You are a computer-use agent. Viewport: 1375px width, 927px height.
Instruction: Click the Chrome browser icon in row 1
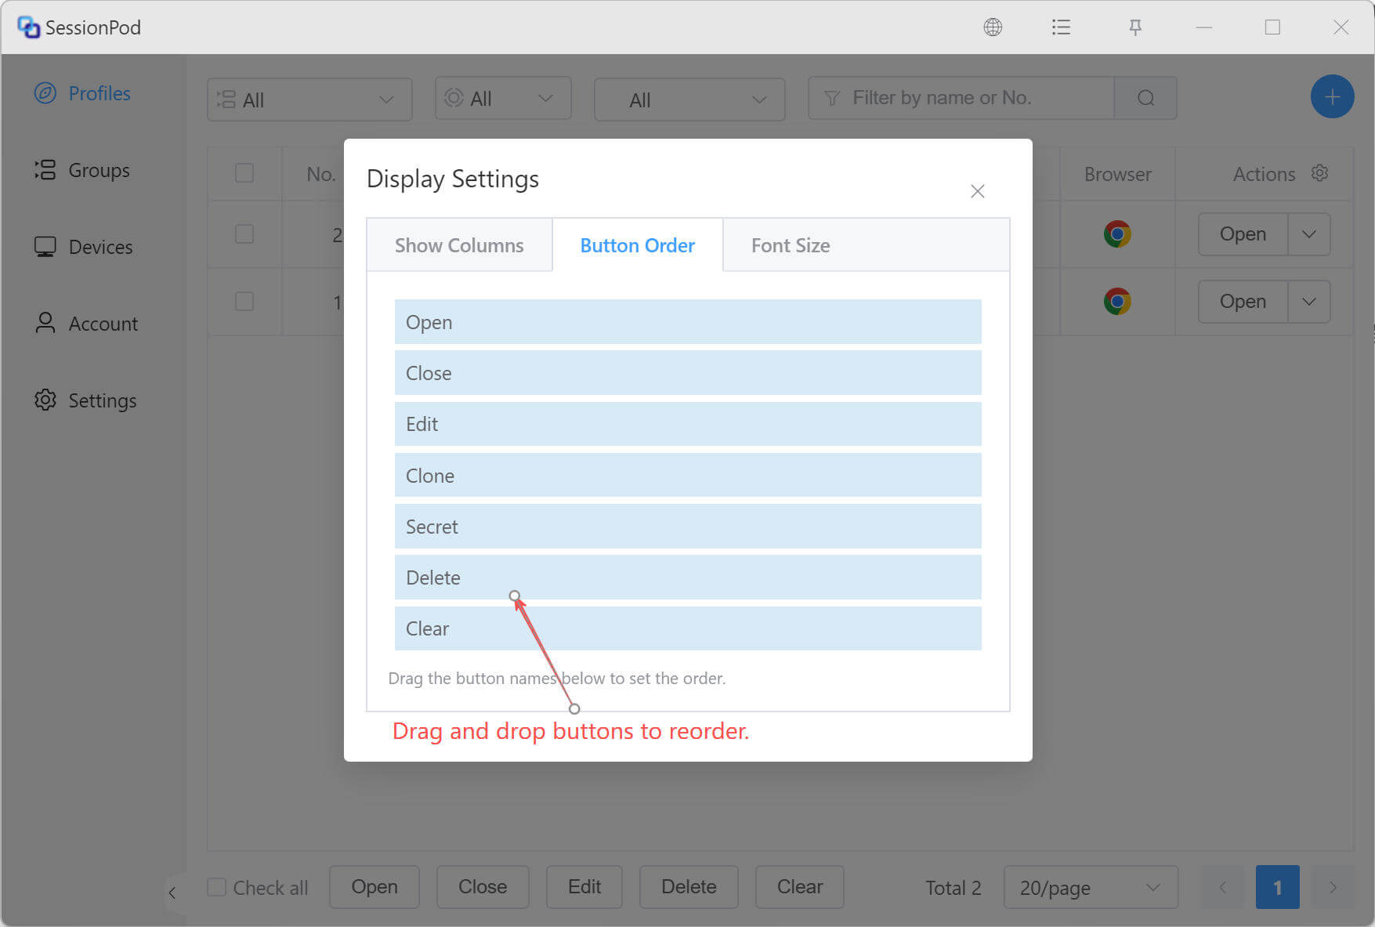1117,301
